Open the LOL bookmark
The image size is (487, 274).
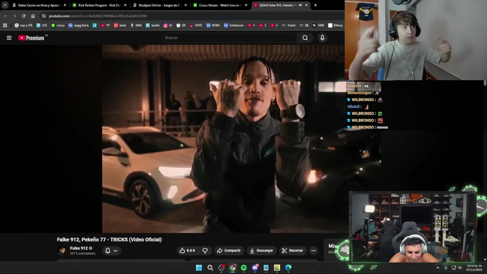42,25
